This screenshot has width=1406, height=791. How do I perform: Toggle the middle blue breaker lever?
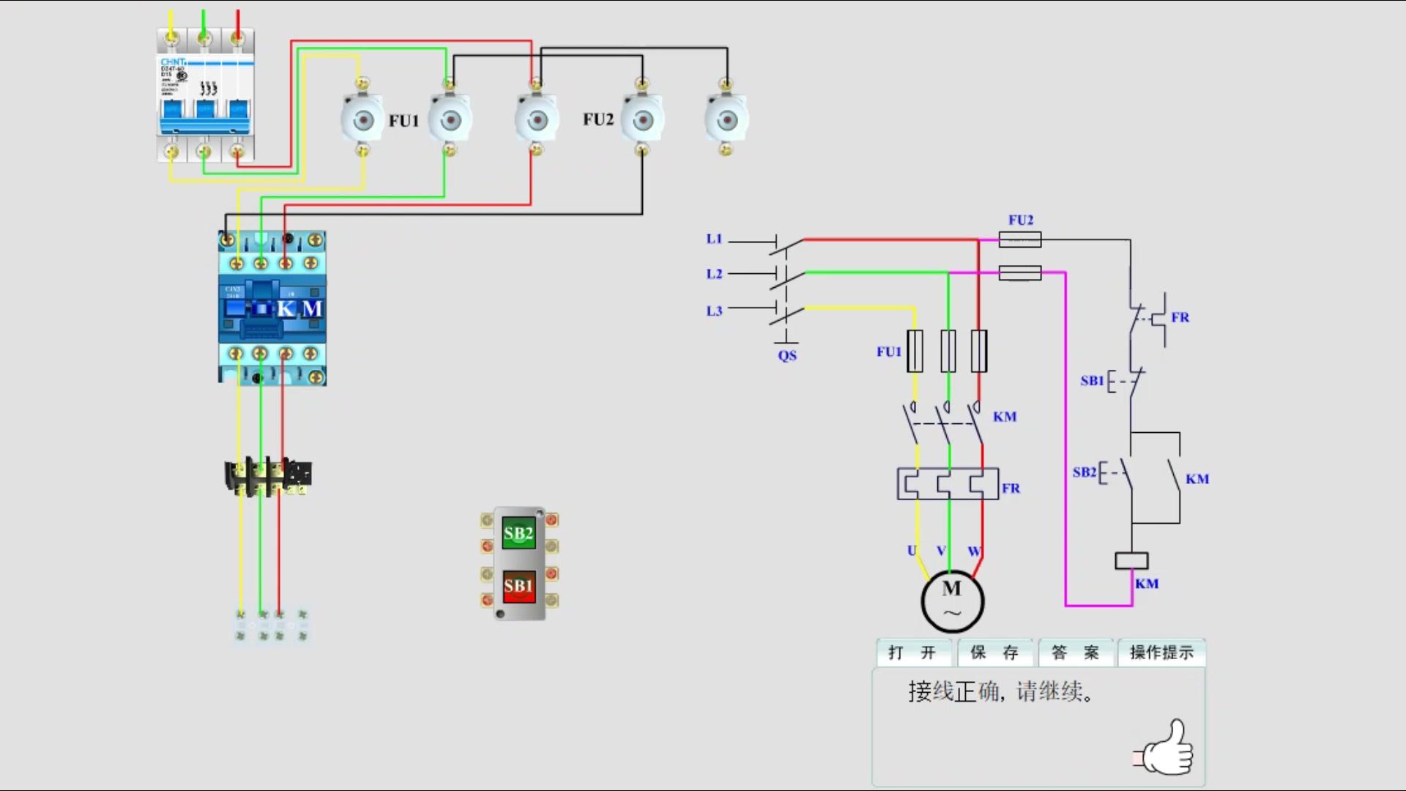click(x=206, y=110)
